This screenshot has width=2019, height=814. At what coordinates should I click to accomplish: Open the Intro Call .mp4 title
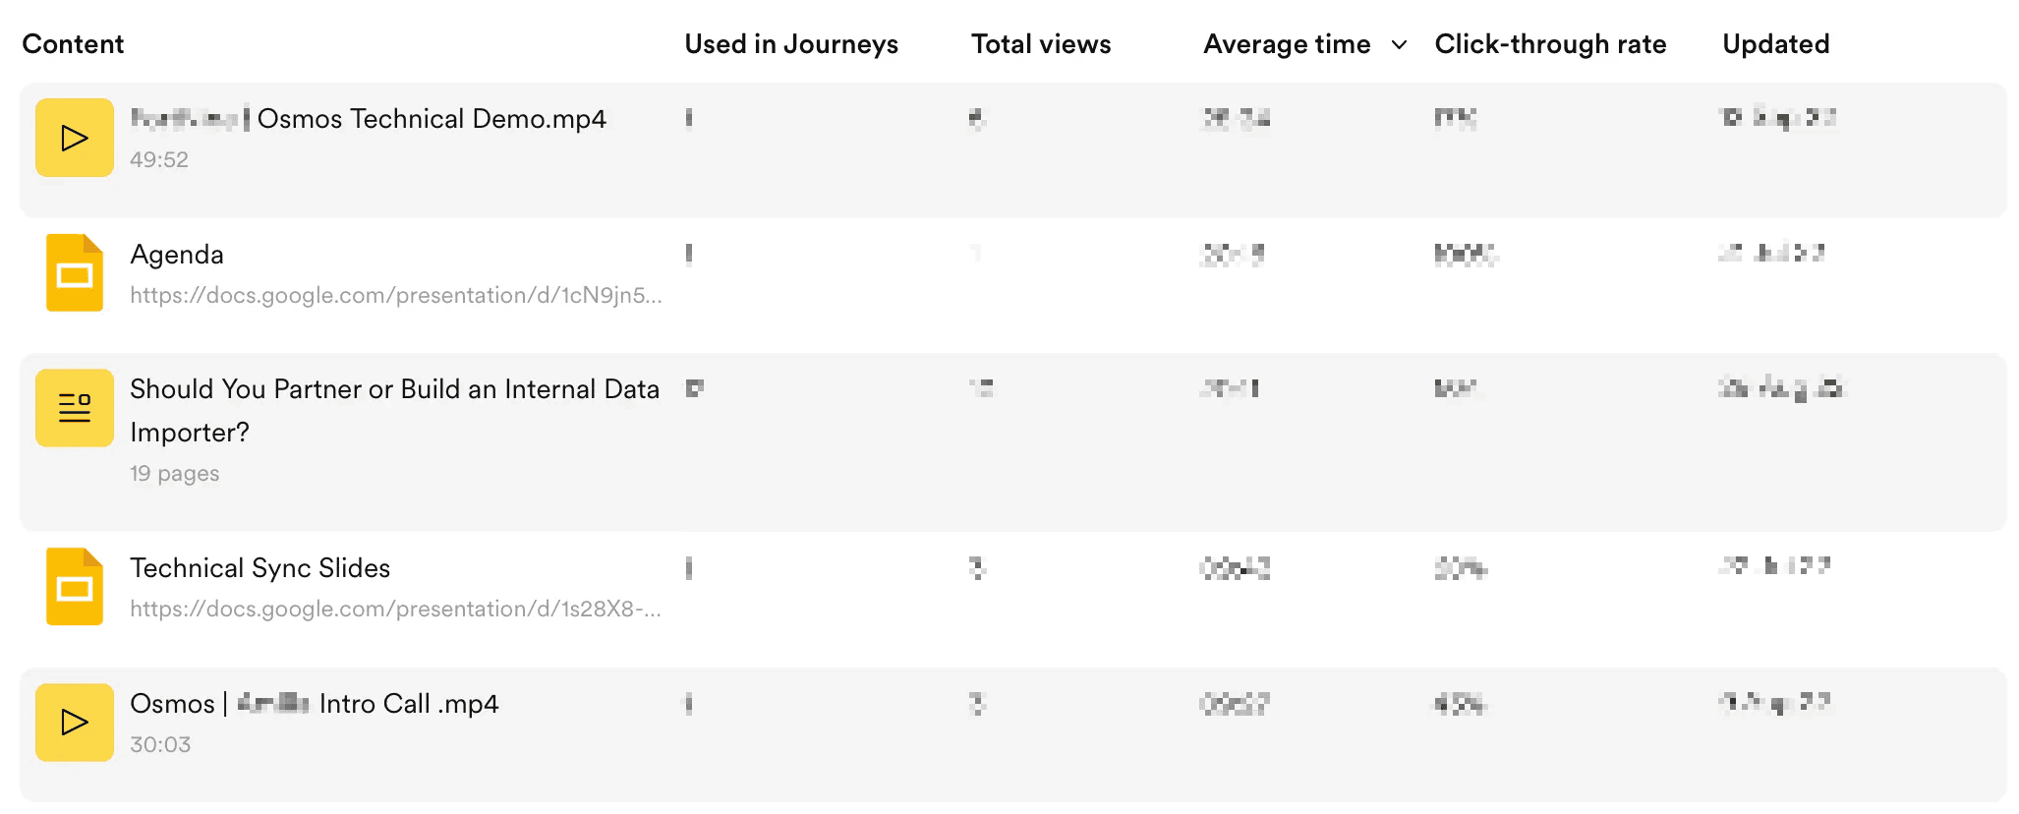coord(408,704)
